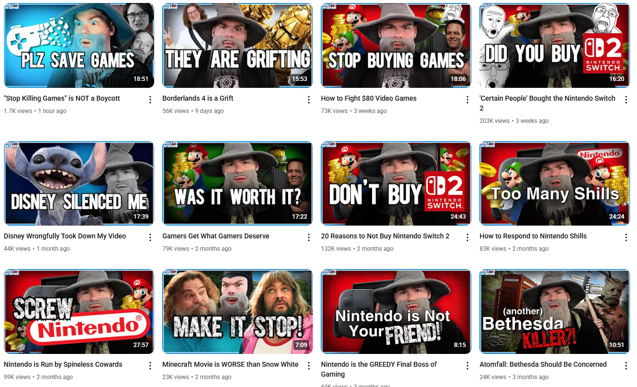Open options menu for Gamers Get What Gamers Deserve
The width and height of the screenshot is (637, 387).
(x=309, y=237)
